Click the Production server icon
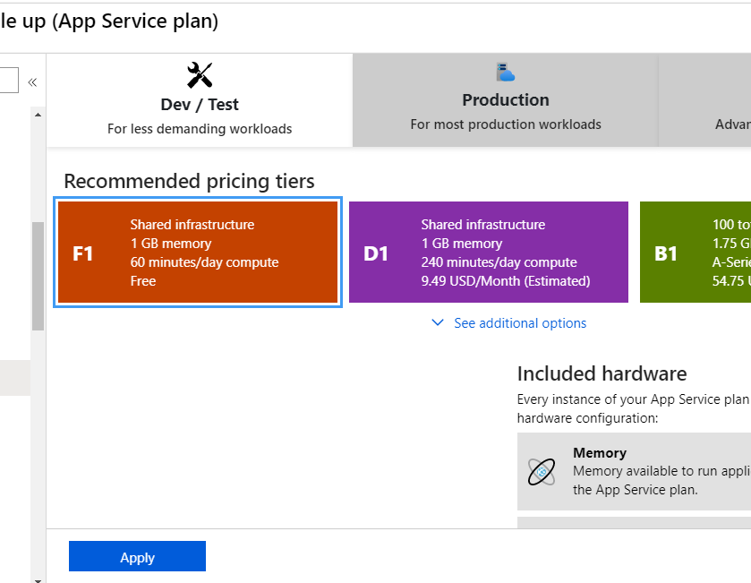The width and height of the screenshot is (751, 583). coord(506,72)
